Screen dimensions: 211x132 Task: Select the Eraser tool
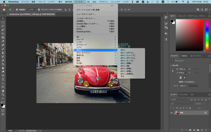[3, 60]
